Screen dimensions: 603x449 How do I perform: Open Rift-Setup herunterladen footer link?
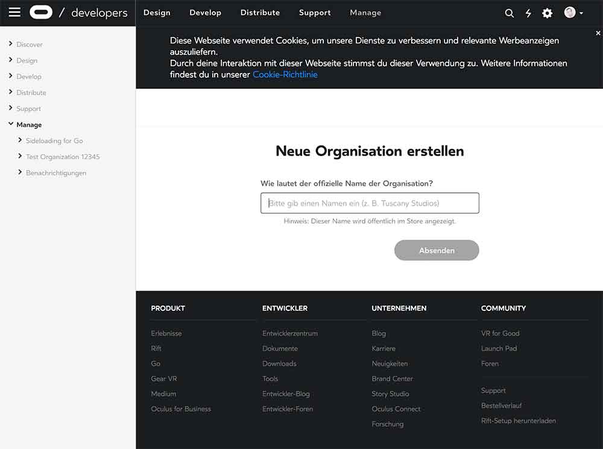tap(518, 421)
